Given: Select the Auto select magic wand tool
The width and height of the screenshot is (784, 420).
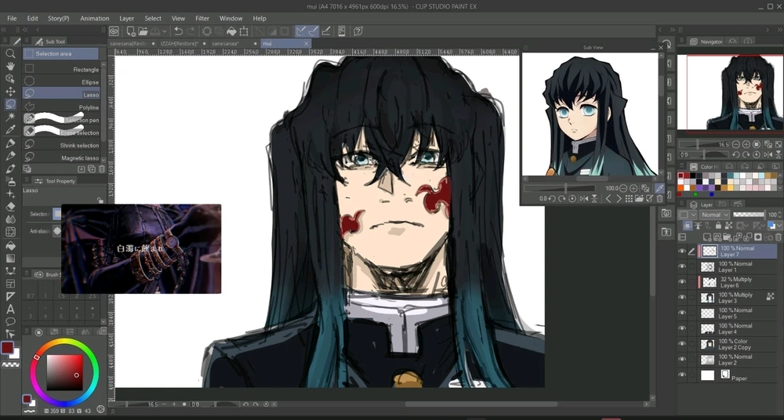Looking at the screenshot, I should point(10,117).
